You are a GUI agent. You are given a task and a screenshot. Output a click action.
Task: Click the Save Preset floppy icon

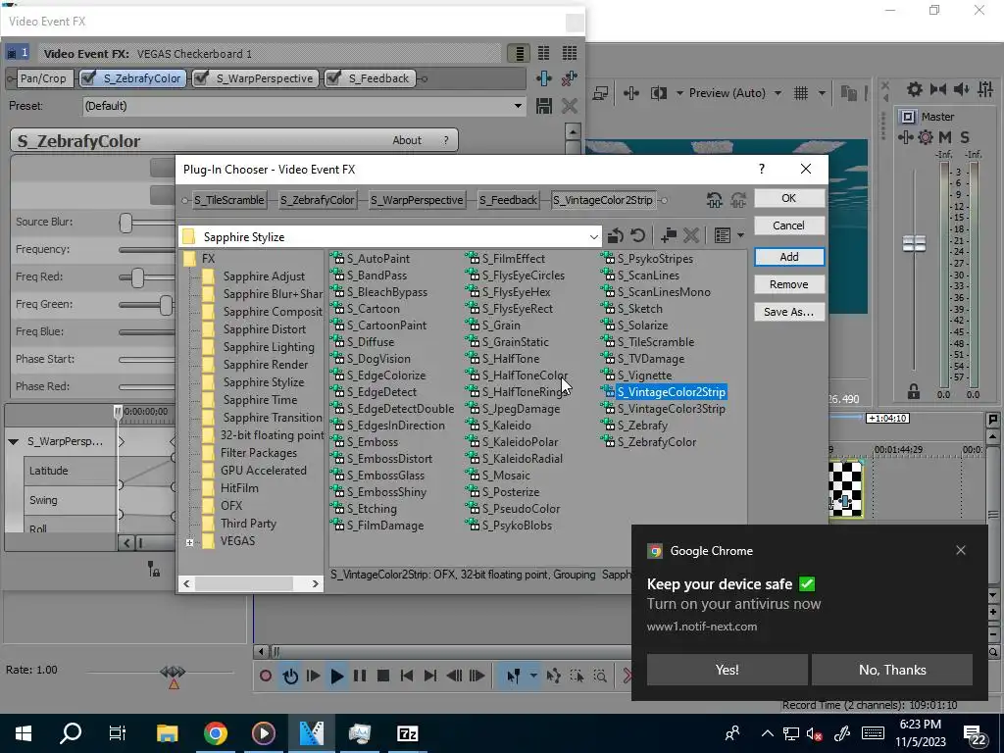coord(543,106)
